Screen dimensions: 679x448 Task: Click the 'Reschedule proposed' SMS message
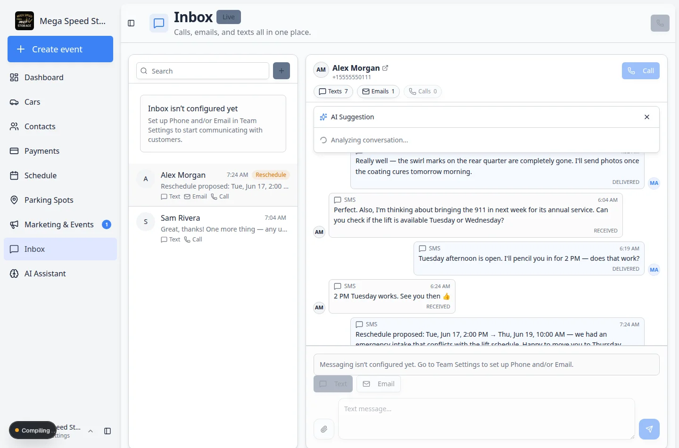point(497,332)
